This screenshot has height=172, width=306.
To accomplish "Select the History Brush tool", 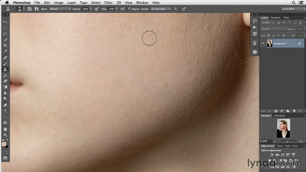I will click(5, 75).
